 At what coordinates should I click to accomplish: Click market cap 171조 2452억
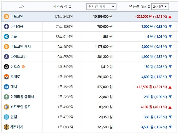tap(64, 17)
